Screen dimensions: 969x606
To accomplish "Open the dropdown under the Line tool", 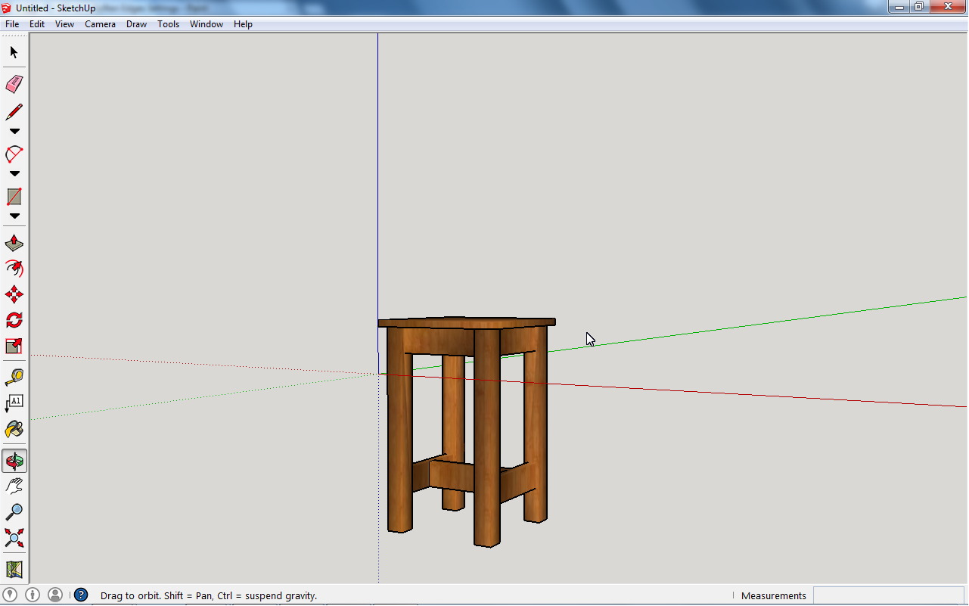I will point(14,130).
